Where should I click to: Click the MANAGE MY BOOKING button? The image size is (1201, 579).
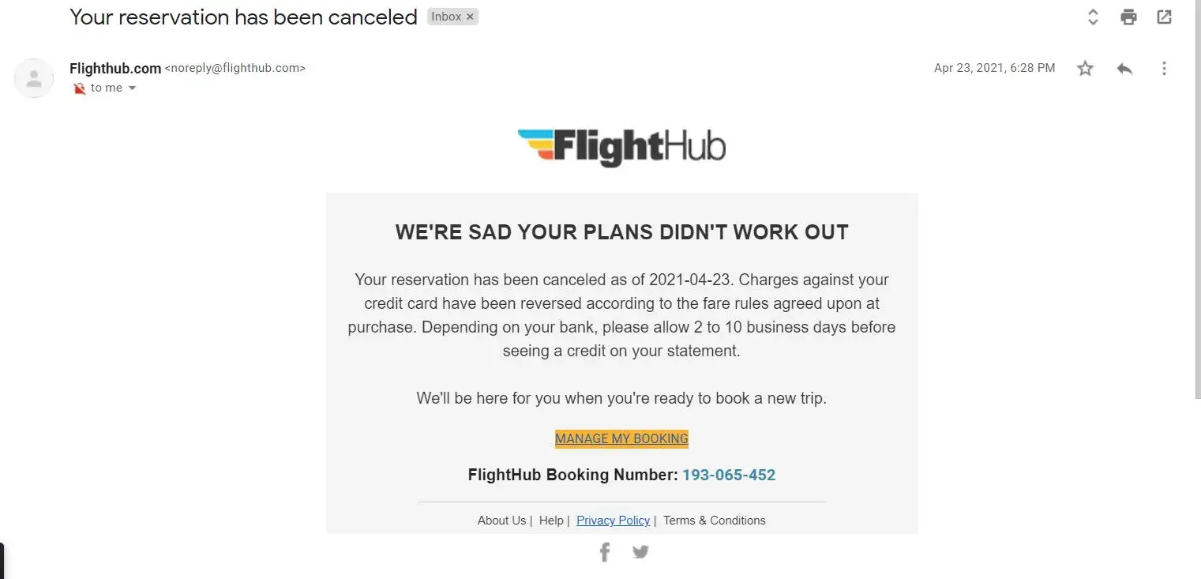click(x=621, y=438)
